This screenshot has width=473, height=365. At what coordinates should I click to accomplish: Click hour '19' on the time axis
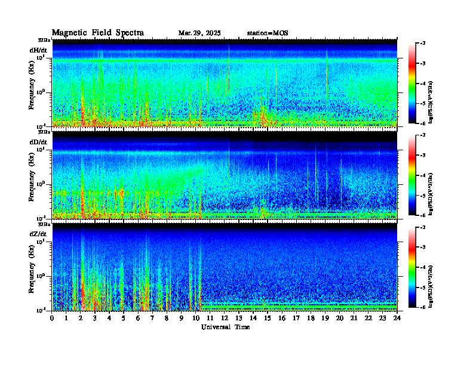(x=325, y=318)
